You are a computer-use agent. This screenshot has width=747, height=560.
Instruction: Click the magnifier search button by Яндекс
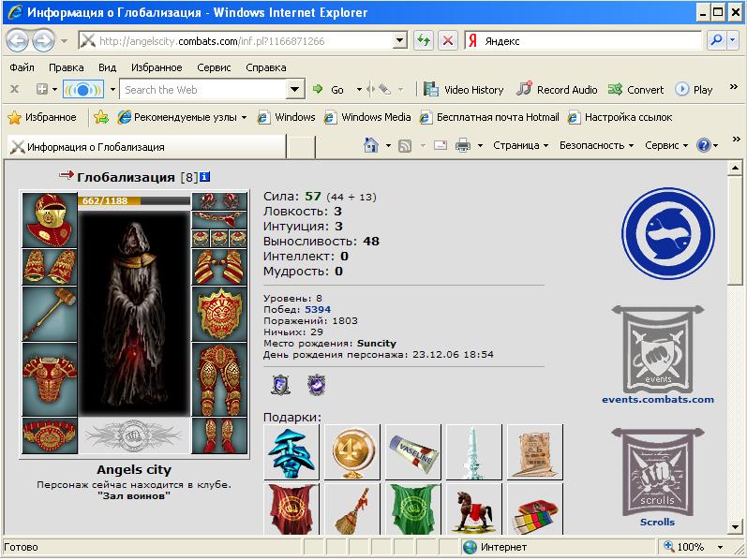point(716,40)
